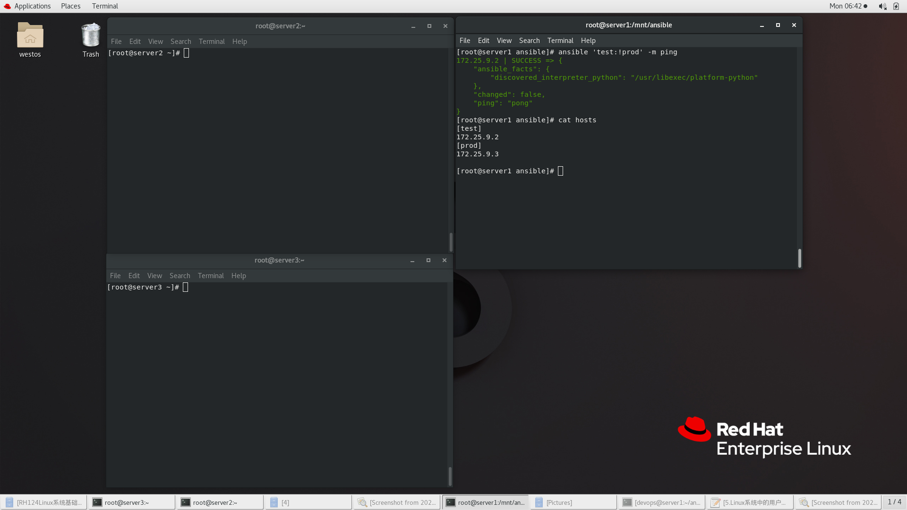The height and width of the screenshot is (510, 907).
Task: Open the RH124Linux document taskbar item
Action: pos(43,502)
